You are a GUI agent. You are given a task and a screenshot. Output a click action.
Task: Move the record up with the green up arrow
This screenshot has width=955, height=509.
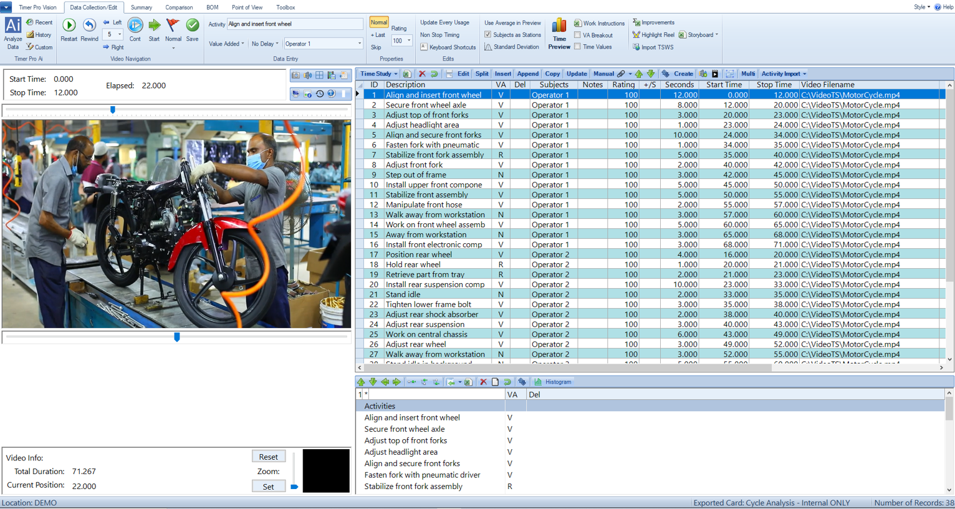point(639,74)
